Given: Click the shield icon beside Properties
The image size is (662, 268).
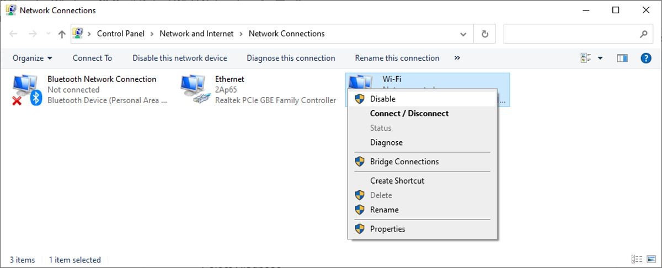Looking at the screenshot, I should click(360, 229).
